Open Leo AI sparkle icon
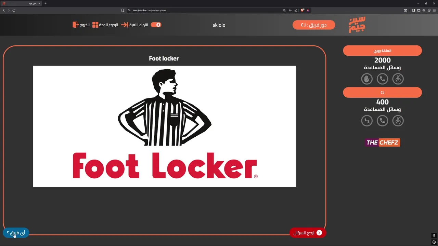 (424, 10)
